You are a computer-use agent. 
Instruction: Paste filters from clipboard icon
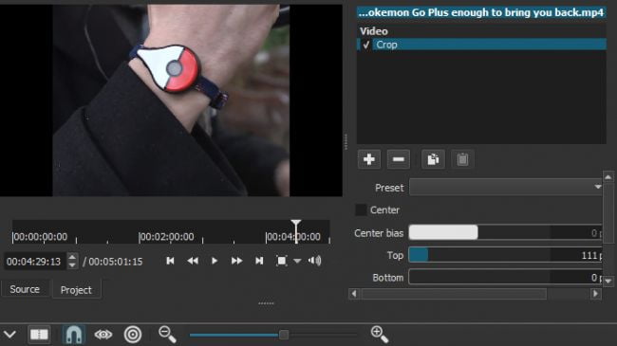pos(462,159)
